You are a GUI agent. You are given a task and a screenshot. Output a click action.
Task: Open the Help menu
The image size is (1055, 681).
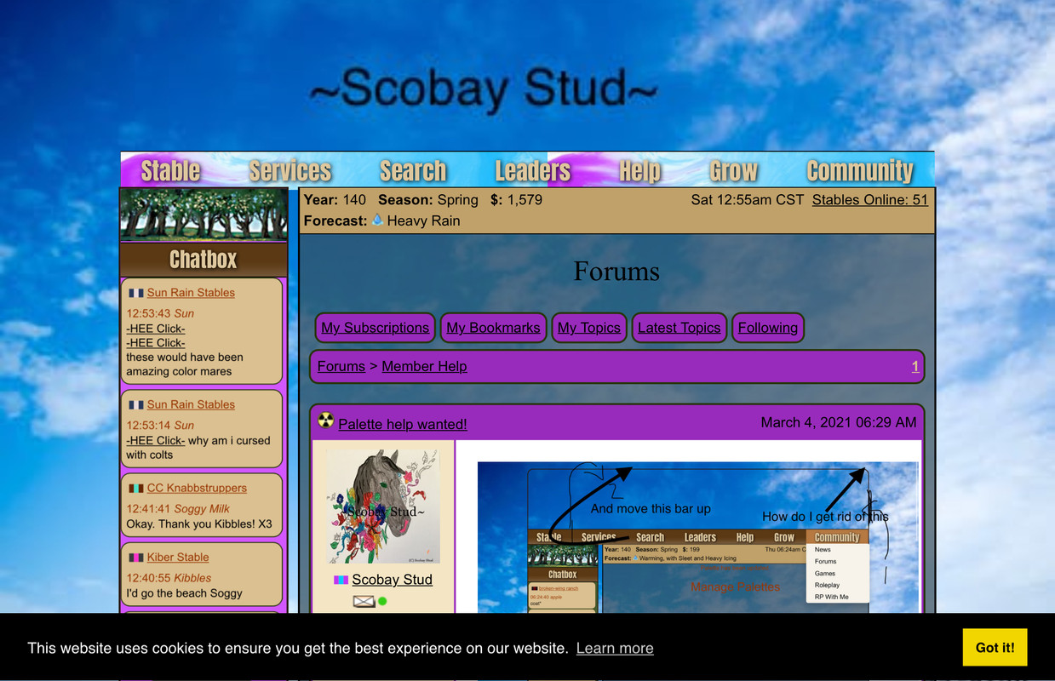coord(639,171)
